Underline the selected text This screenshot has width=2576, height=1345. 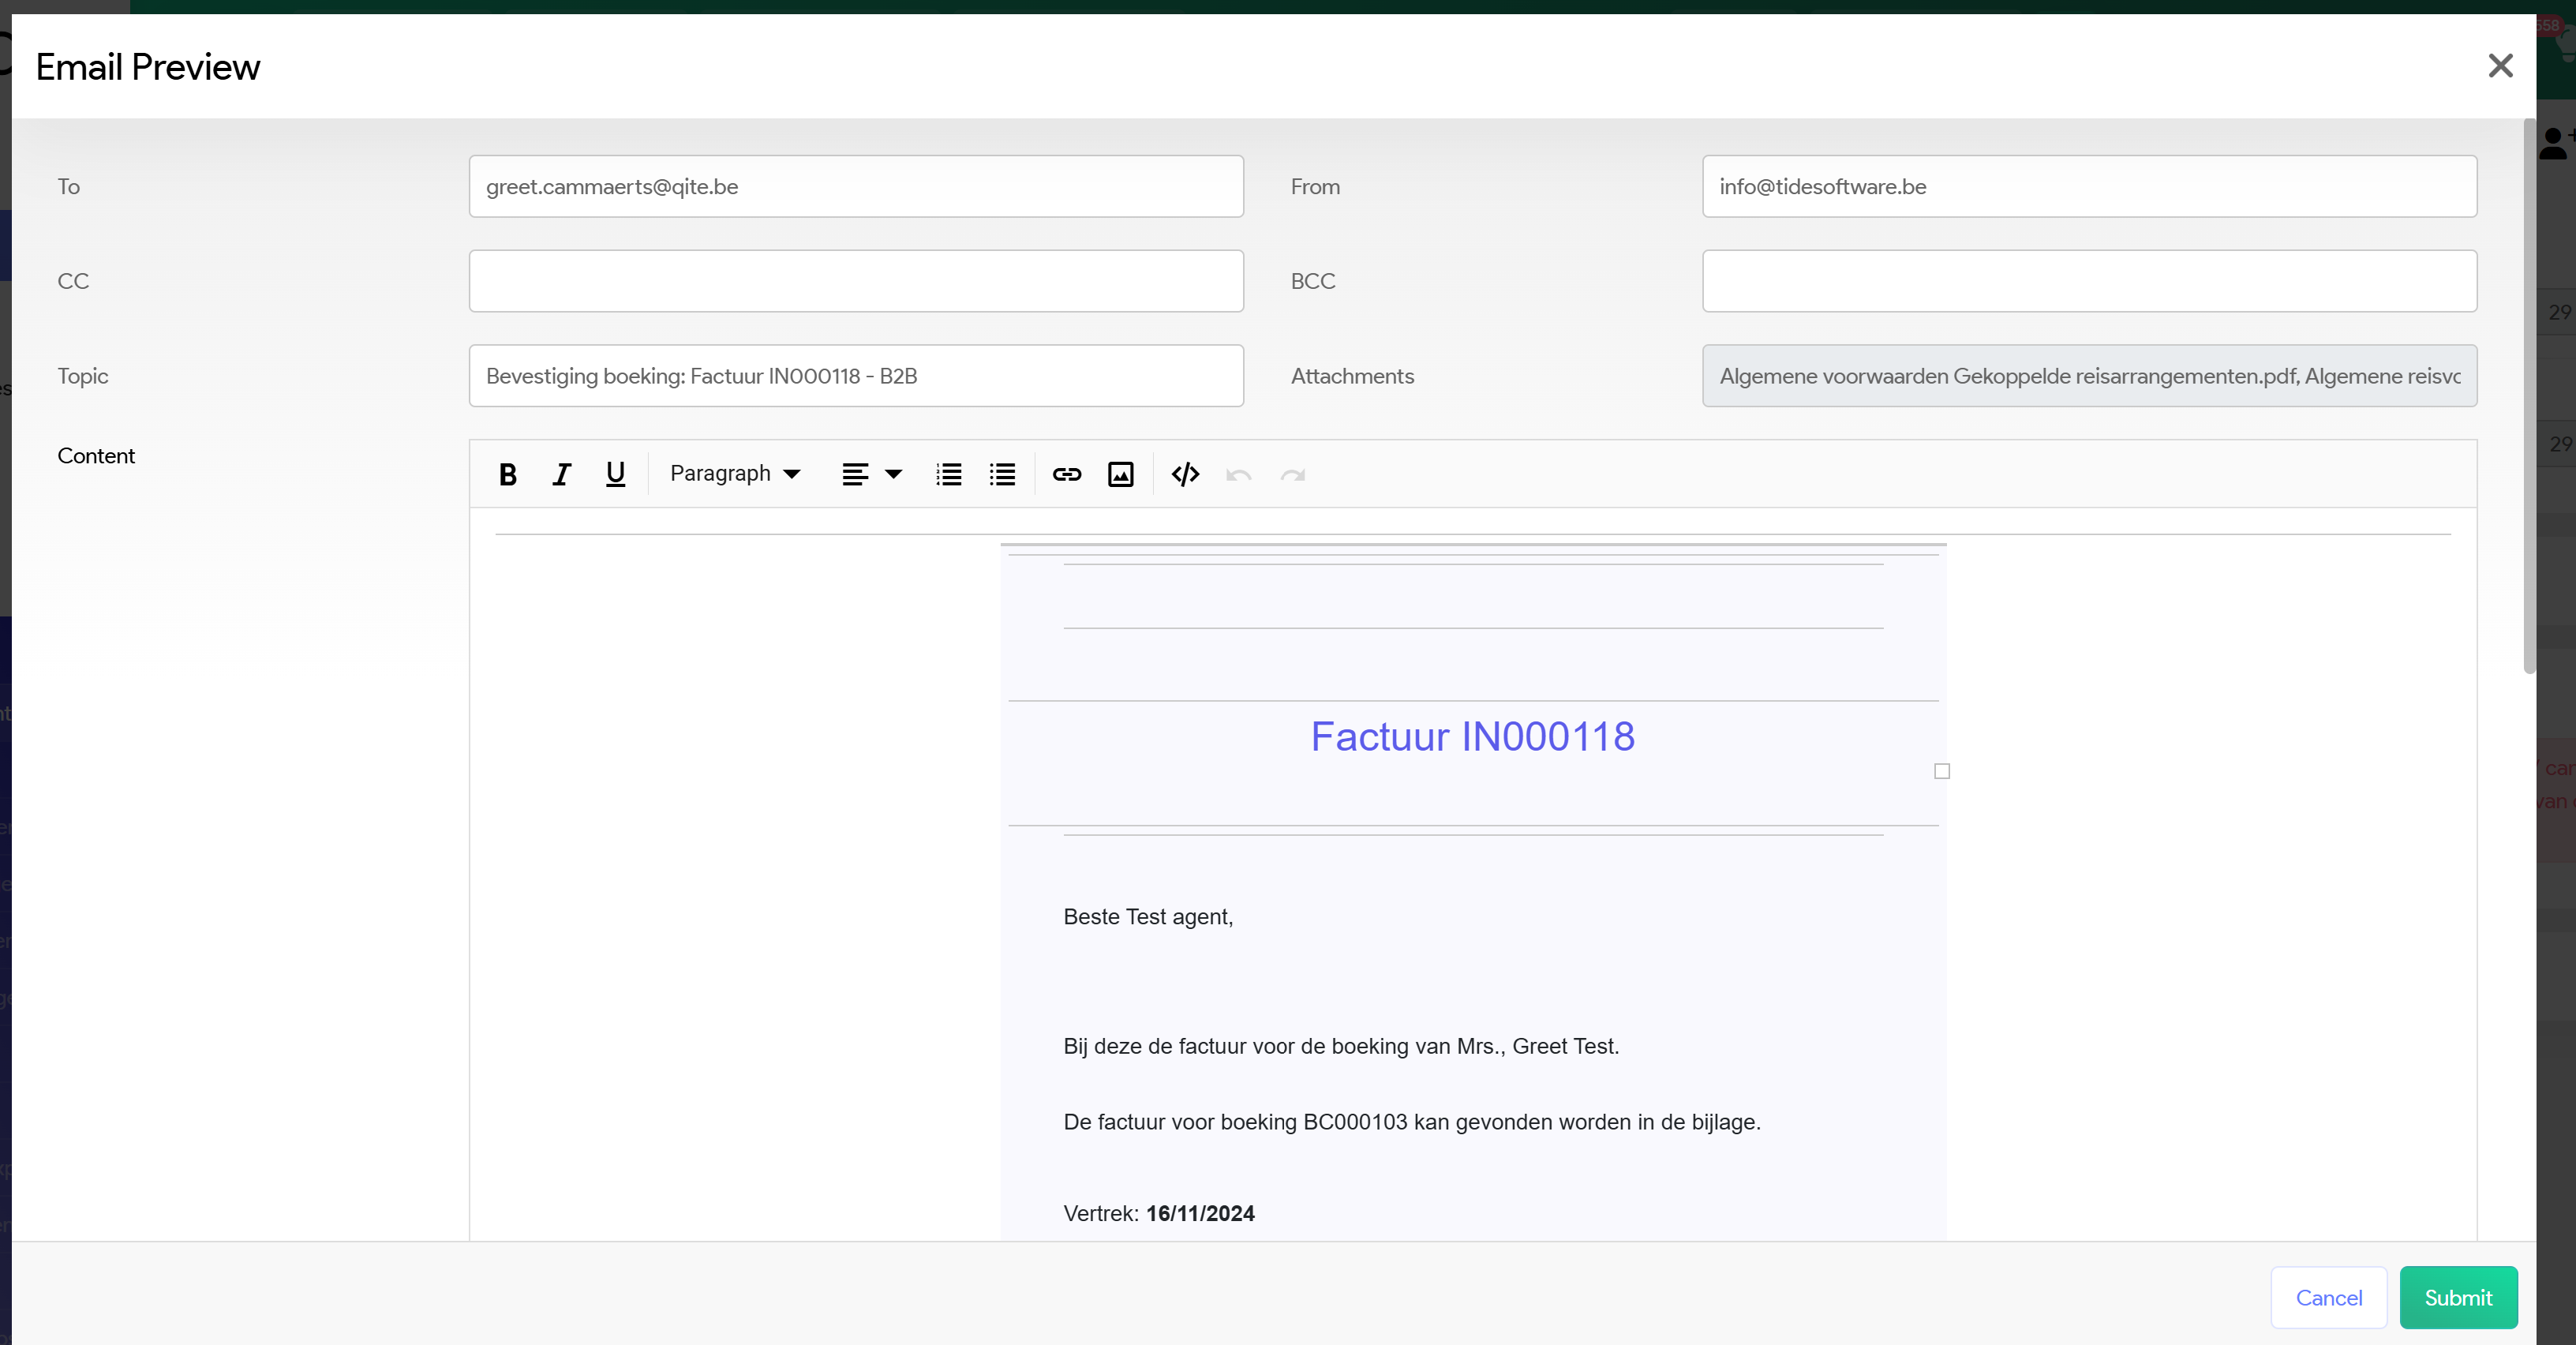tap(615, 474)
